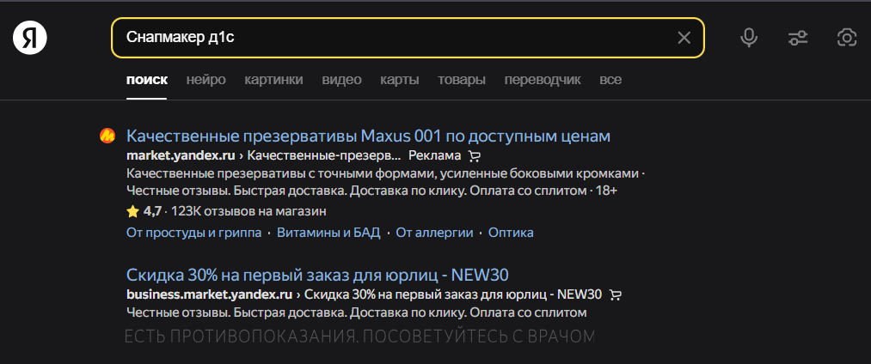871x364 pixels.
Task: Open the Витамины и БАД sitelink
Action: 328,233
